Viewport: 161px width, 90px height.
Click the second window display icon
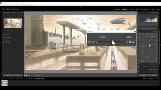click(x=6, y=78)
